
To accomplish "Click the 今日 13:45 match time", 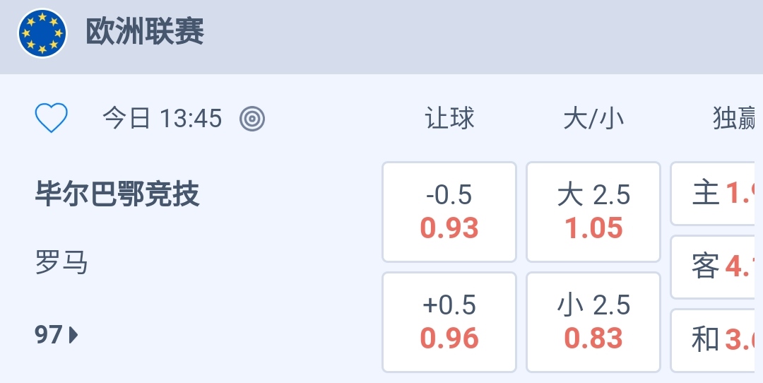I will pyautogui.click(x=162, y=119).
